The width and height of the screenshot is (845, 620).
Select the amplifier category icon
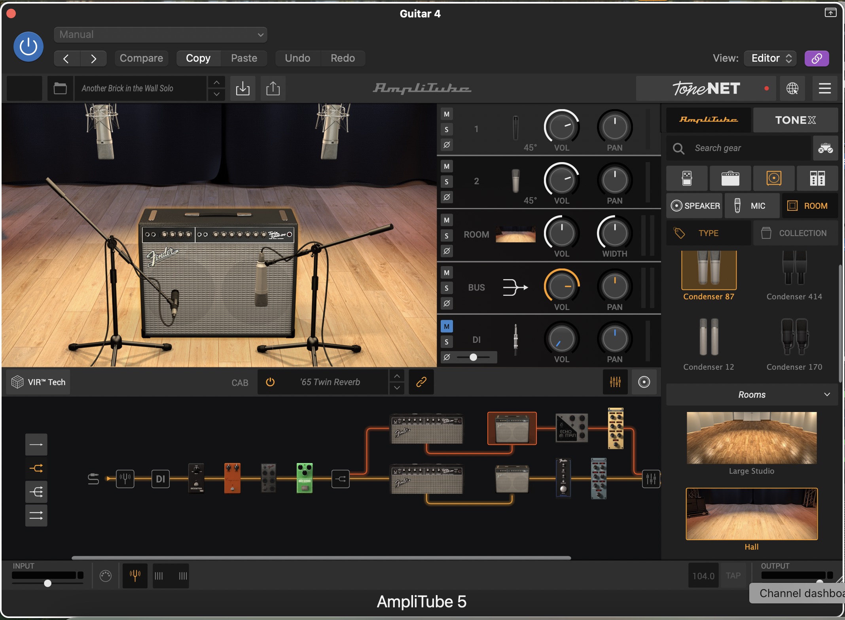730,178
